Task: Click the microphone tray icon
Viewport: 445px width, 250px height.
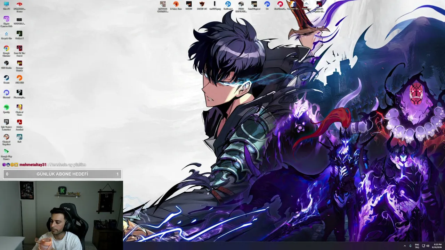Action: pyautogui.click(x=411, y=246)
